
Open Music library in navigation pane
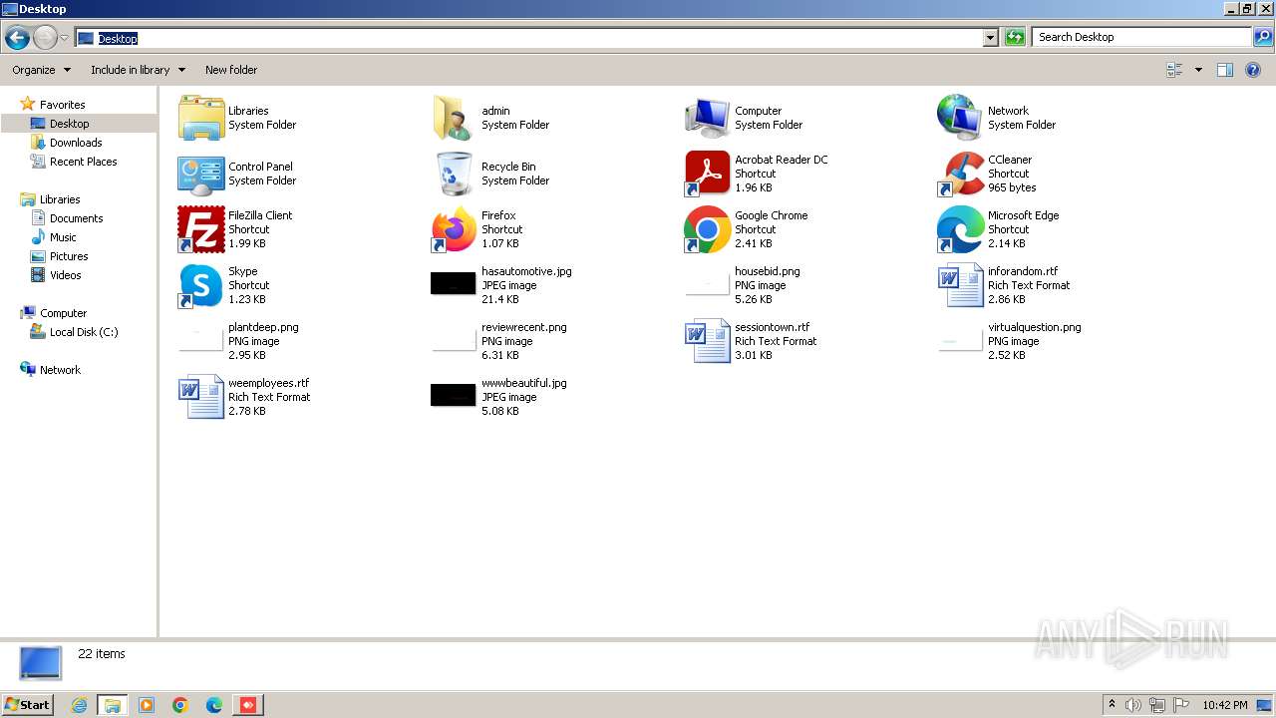click(63, 237)
